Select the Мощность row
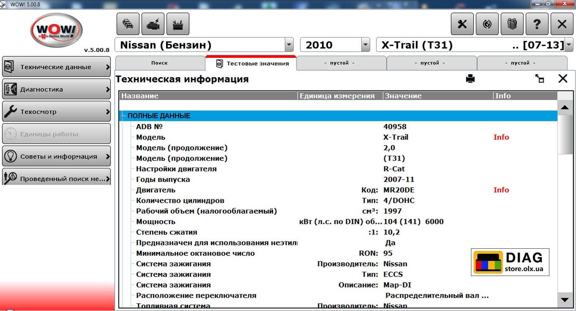 338,221
